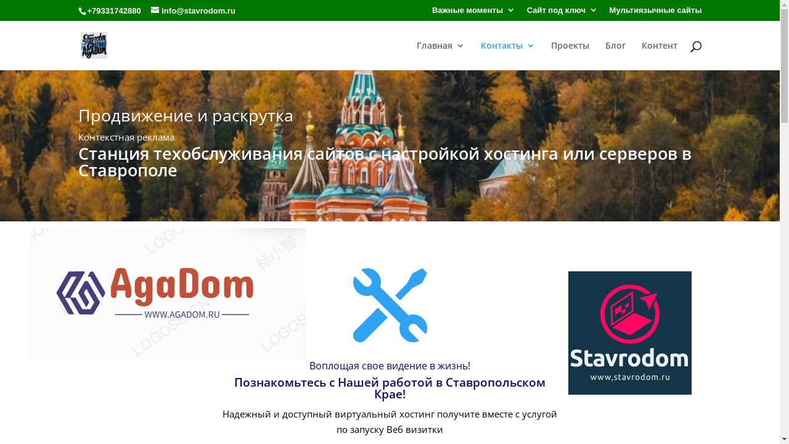The height and width of the screenshot is (444, 789).
Task: Go to the Контент page
Action: click(x=660, y=46)
